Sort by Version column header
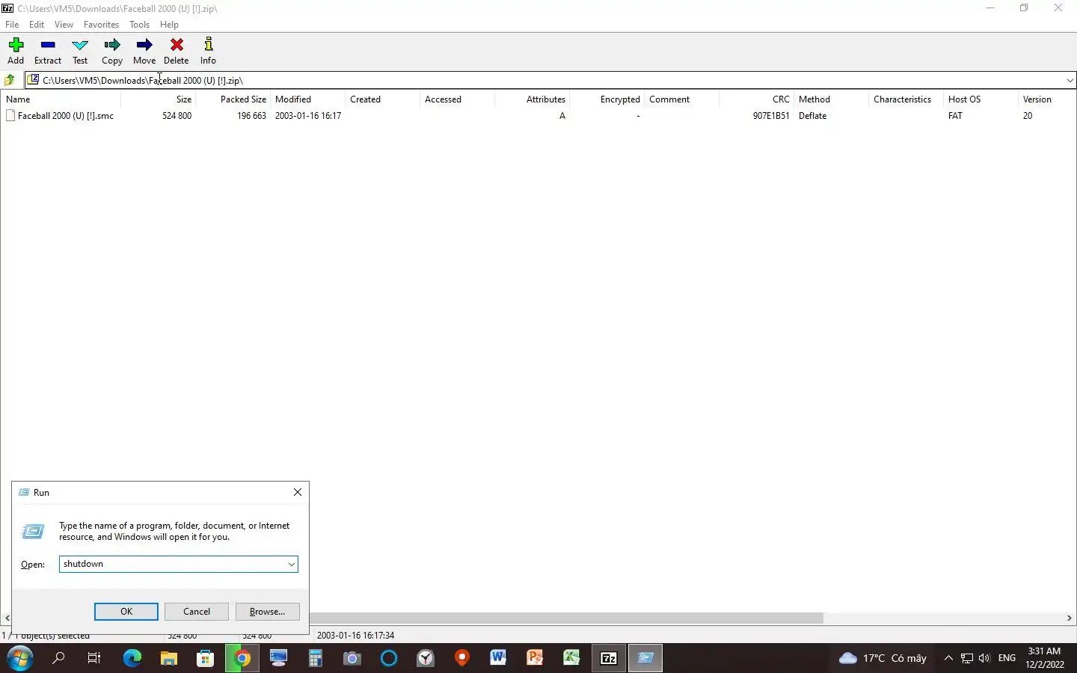Image resolution: width=1077 pixels, height=673 pixels. pyautogui.click(x=1047, y=99)
